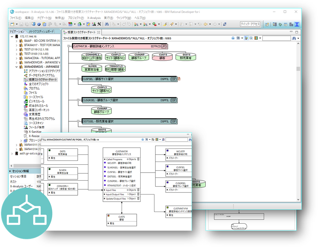Click the DSP button on CUSGRSEL bar
Screen dimensions: 318x247
[173, 100]
